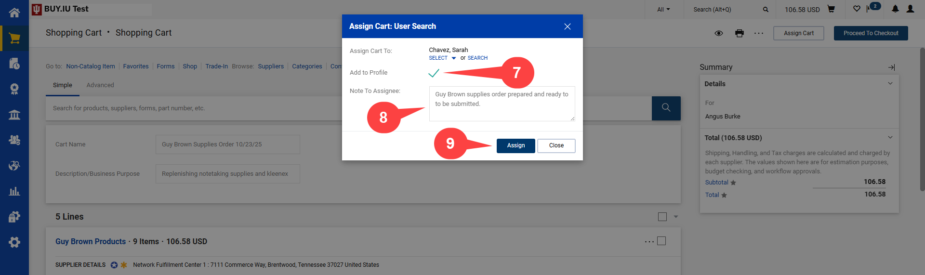Click the SEARCH link for assignee
The width and height of the screenshot is (925, 275).
(x=477, y=58)
